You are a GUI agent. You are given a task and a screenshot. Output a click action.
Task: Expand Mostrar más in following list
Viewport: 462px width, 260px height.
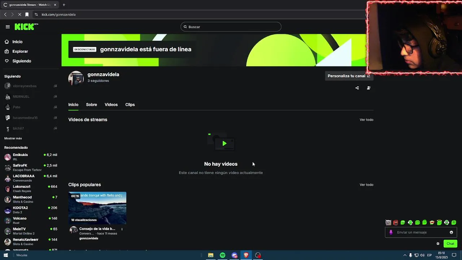pos(13,138)
